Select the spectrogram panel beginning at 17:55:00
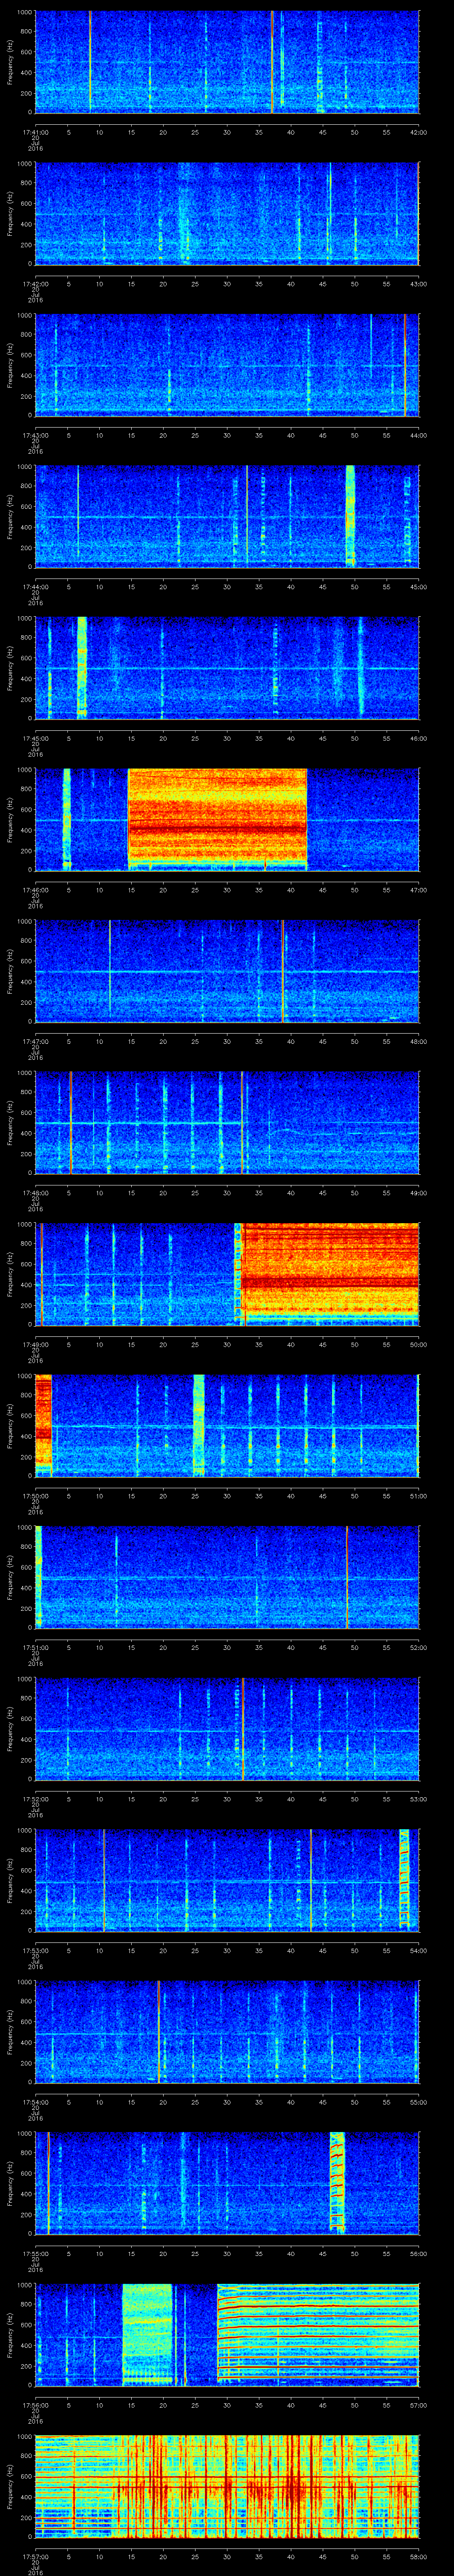 (227, 2182)
